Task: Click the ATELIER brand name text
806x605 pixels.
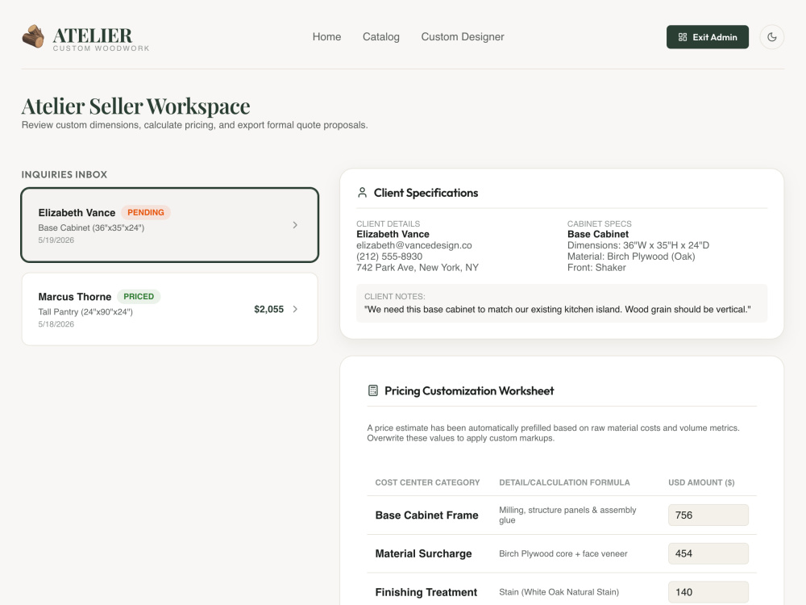Action: pyautogui.click(x=93, y=35)
